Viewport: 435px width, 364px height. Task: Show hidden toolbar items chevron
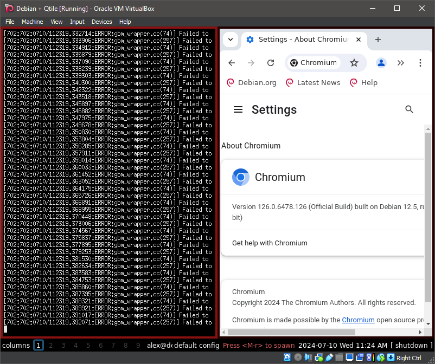point(401,63)
